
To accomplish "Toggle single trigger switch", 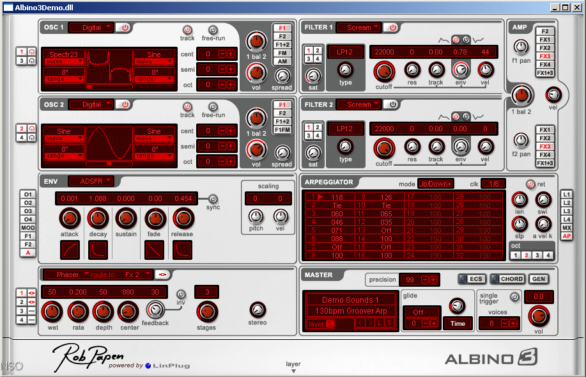I will 514,297.
